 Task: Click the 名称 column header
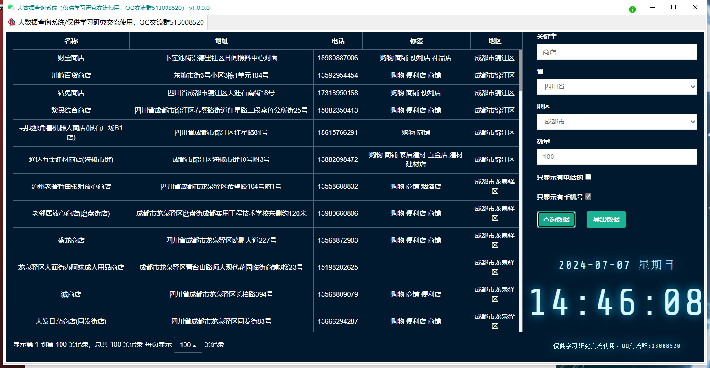point(71,41)
